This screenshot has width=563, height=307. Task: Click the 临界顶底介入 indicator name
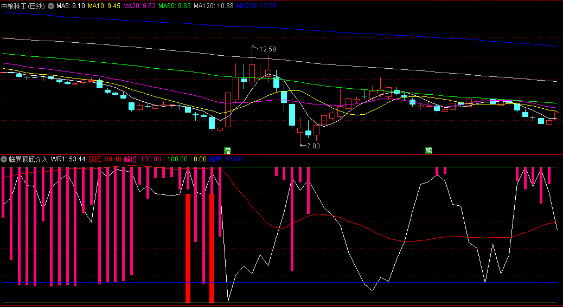28,159
